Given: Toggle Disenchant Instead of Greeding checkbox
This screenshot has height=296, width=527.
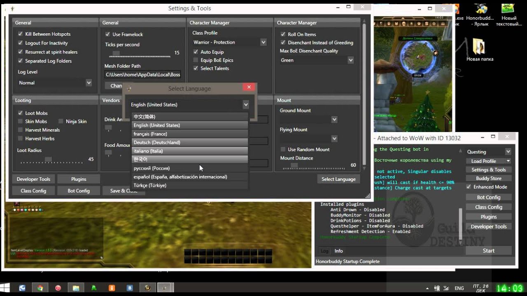Looking at the screenshot, I should tap(283, 42).
